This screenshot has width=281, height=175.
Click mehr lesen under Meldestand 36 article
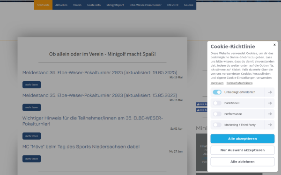coord(31,84)
